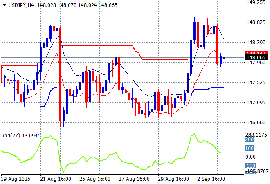The width and height of the screenshot is (270, 184).
Task: Select the CCI 100 level label
Action: pos(249,148)
